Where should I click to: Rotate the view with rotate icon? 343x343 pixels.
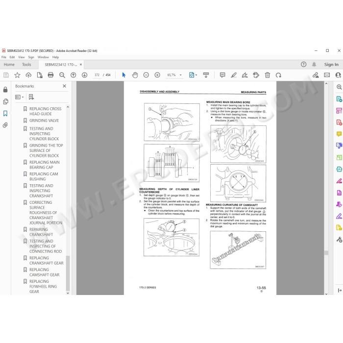point(278,75)
